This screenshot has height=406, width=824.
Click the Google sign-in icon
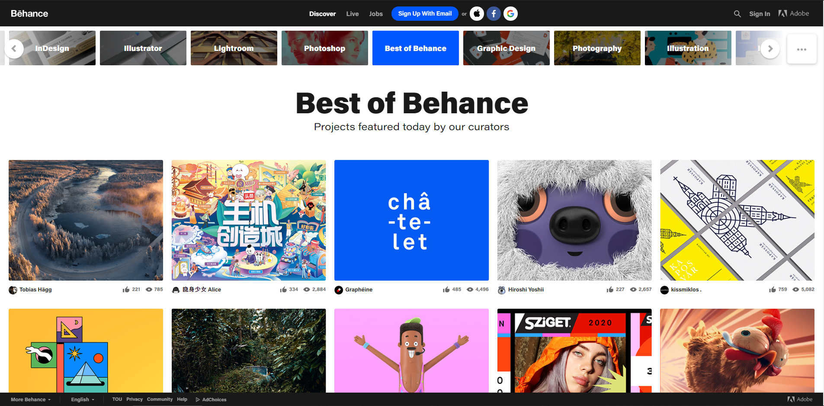click(510, 14)
